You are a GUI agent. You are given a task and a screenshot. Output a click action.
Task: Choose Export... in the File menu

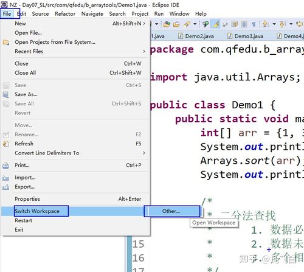click(x=75, y=187)
